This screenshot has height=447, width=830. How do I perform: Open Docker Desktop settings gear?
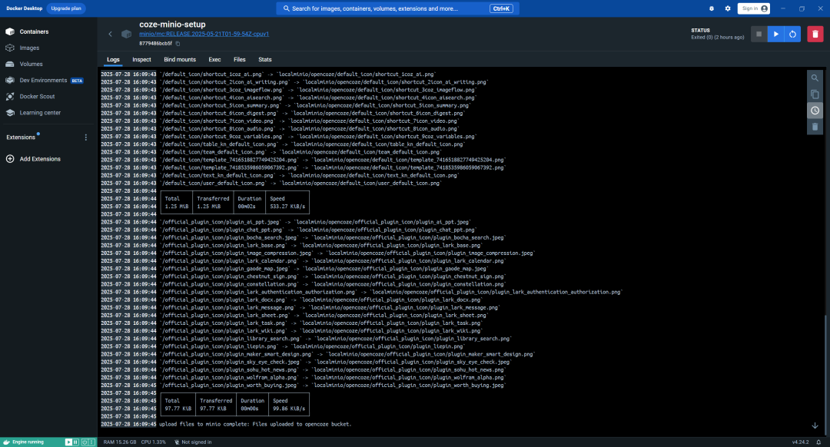click(728, 8)
